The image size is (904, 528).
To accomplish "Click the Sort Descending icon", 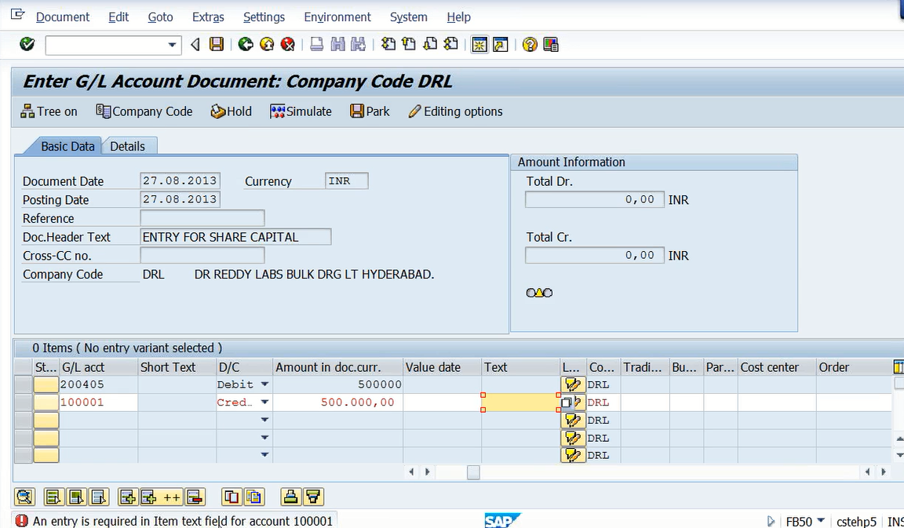I will tap(313, 497).
